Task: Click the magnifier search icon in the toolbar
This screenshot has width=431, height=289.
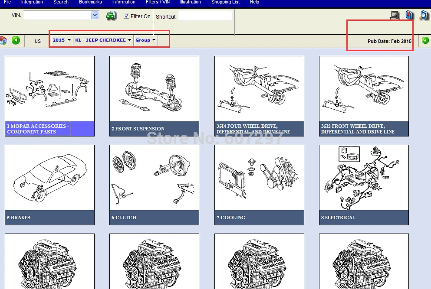Action: pos(424,15)
